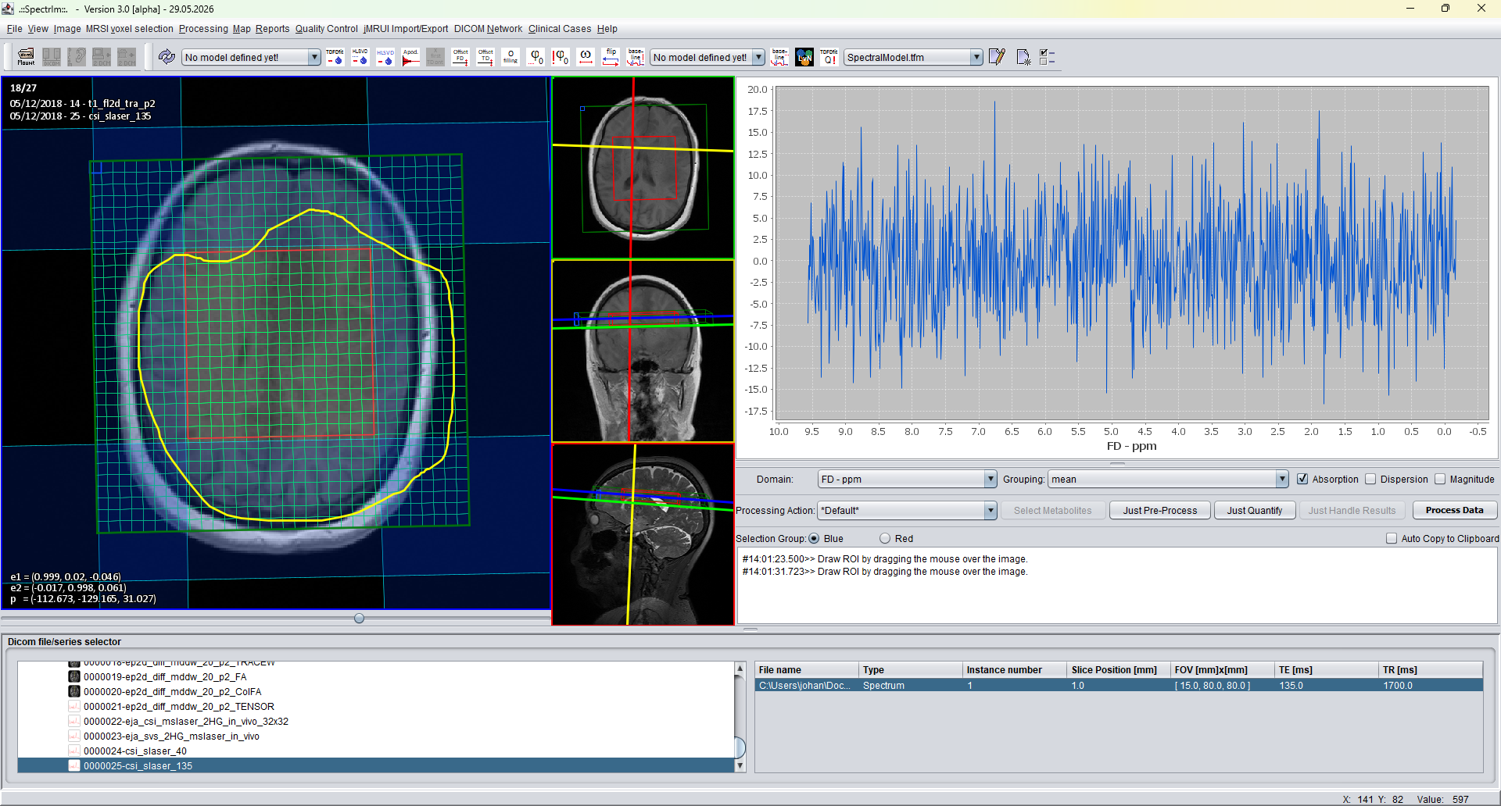Image resolution: width=1501 pixels, height=806 pixels.
Task: Click the exclamation phi0 phase icon
Action: [561, 57]
